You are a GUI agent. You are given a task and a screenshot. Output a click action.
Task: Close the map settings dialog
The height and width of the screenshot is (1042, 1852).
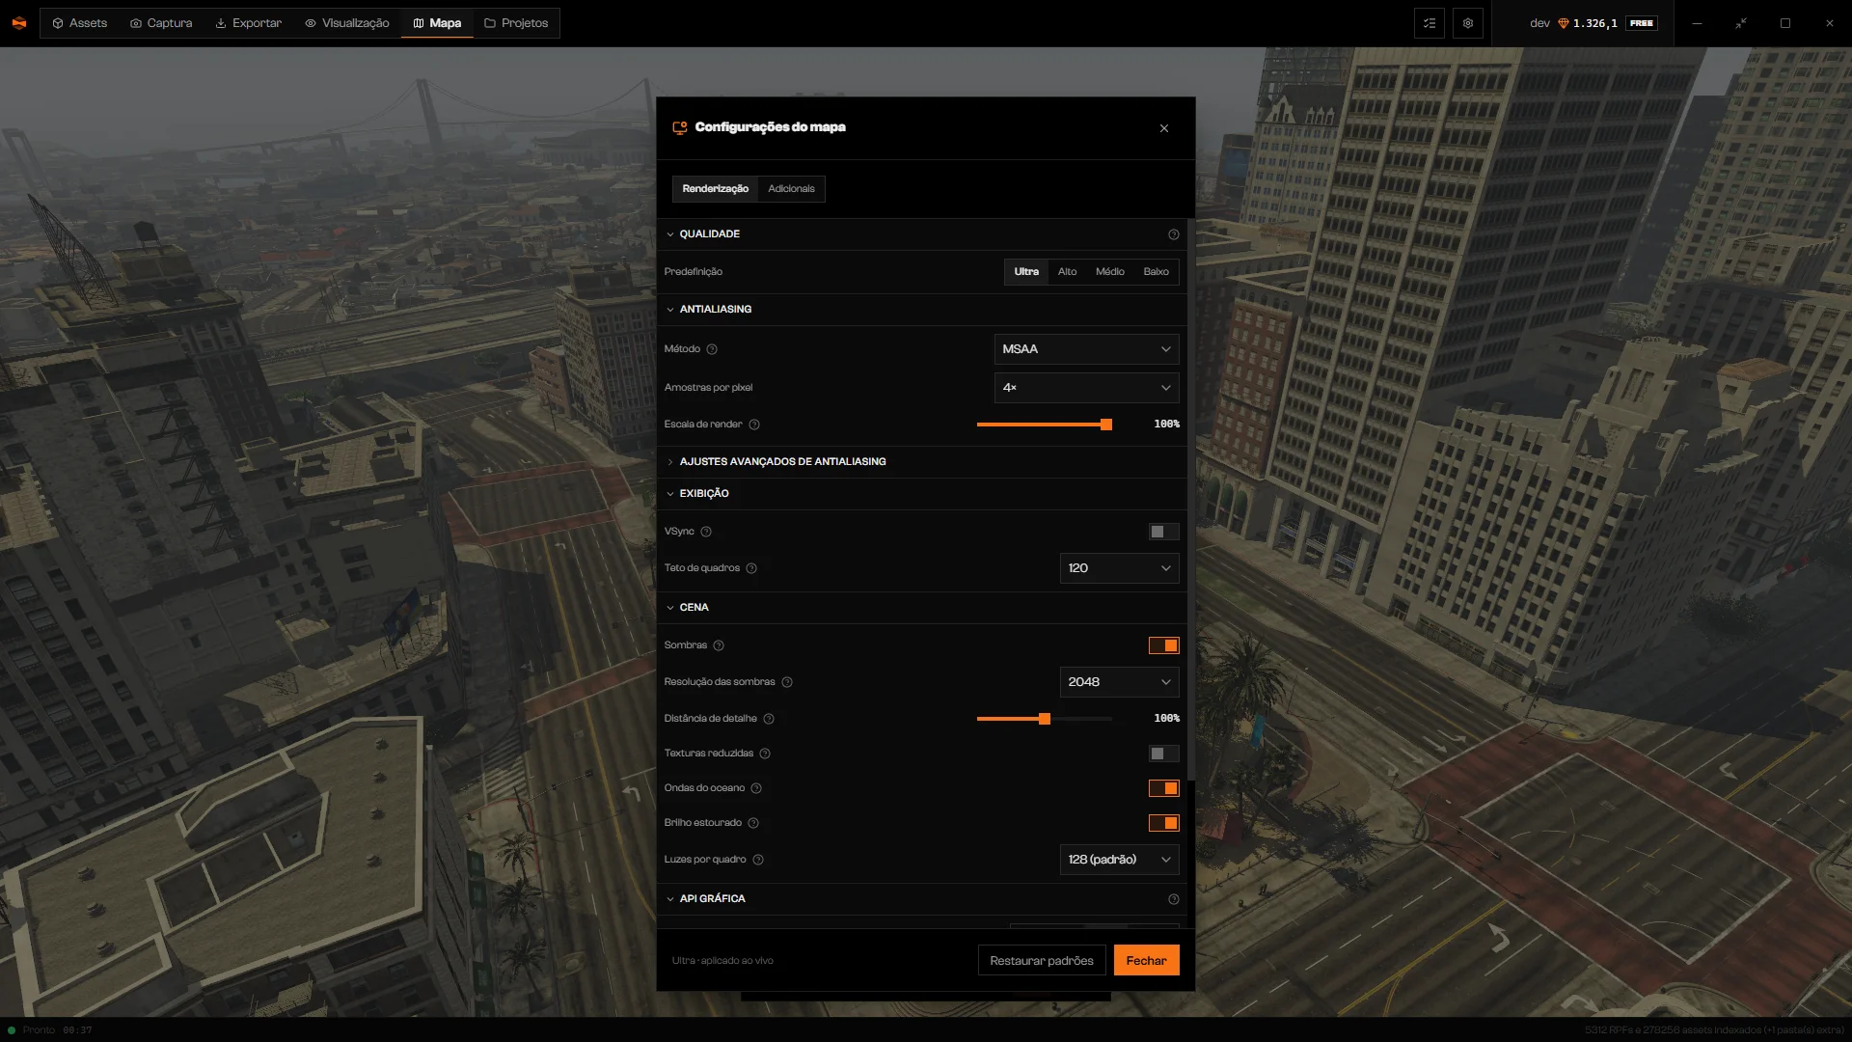(x=1164, y=128)
